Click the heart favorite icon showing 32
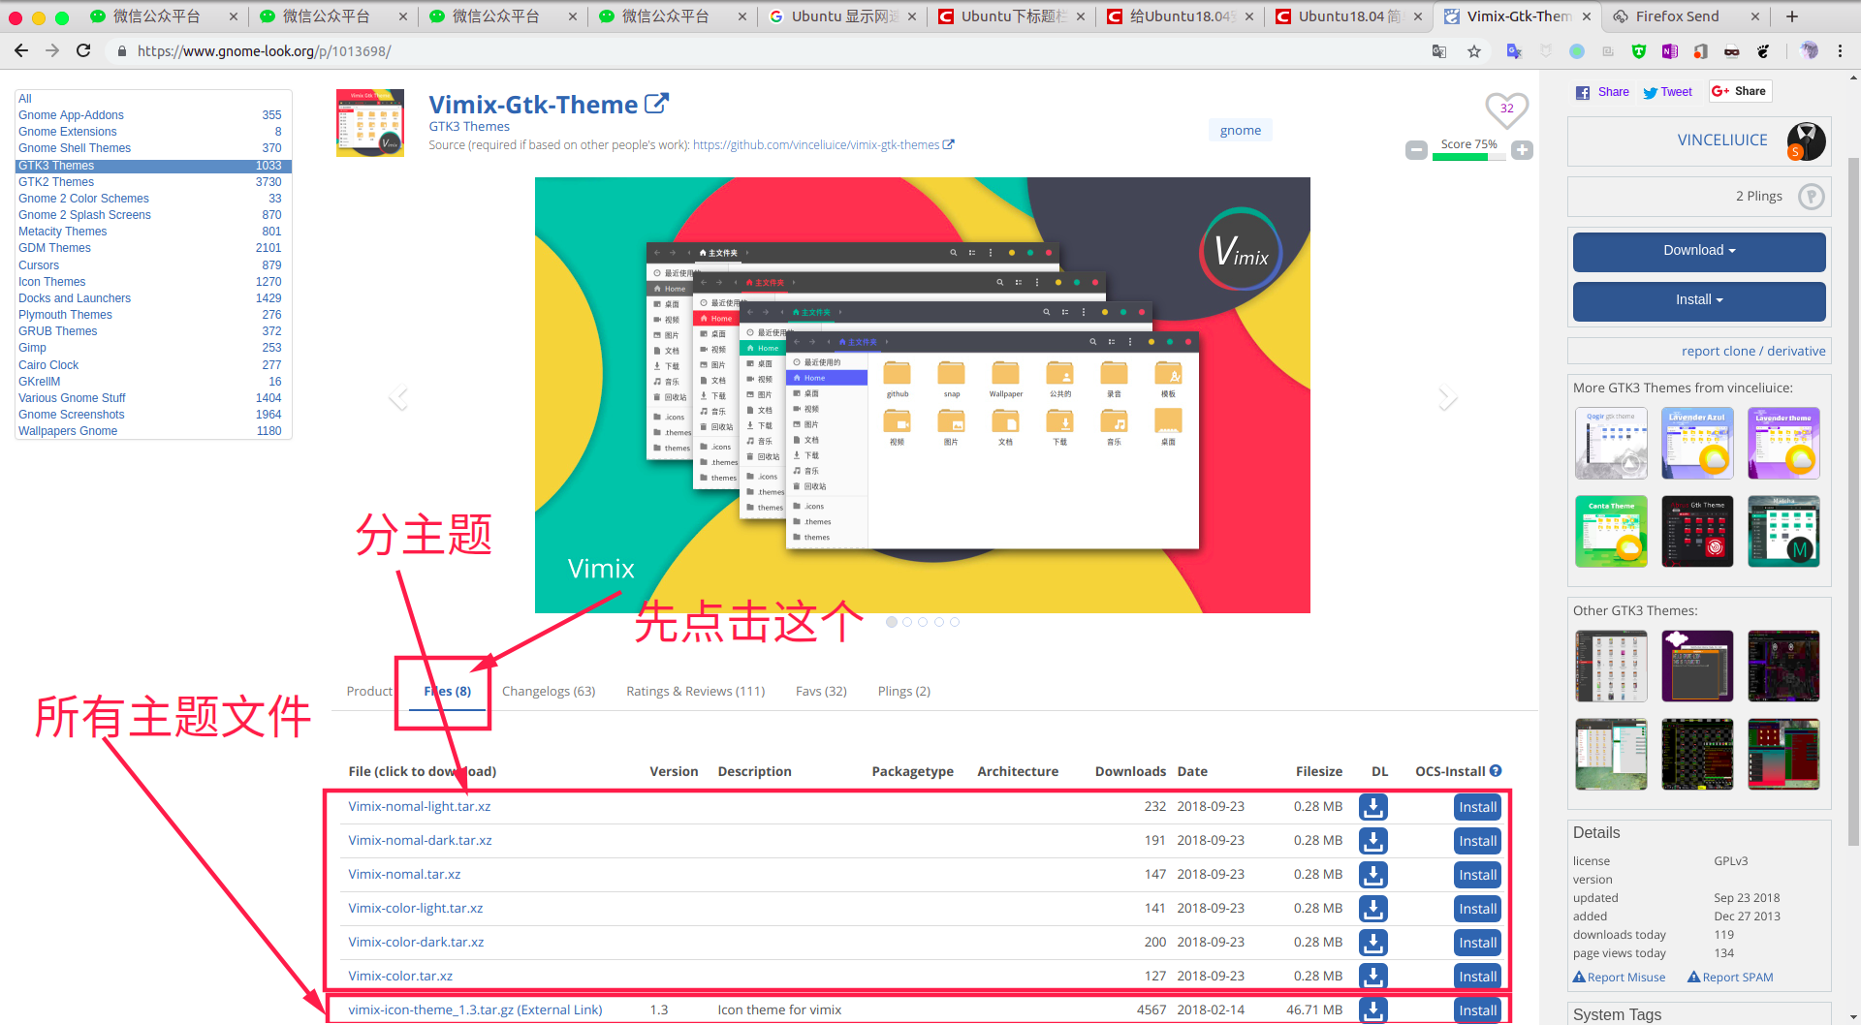 [1506, 109]
